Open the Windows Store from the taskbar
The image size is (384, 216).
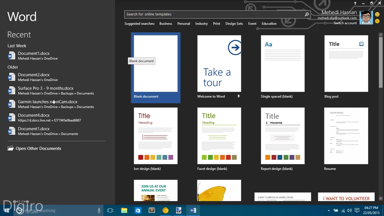coord(138,210)
